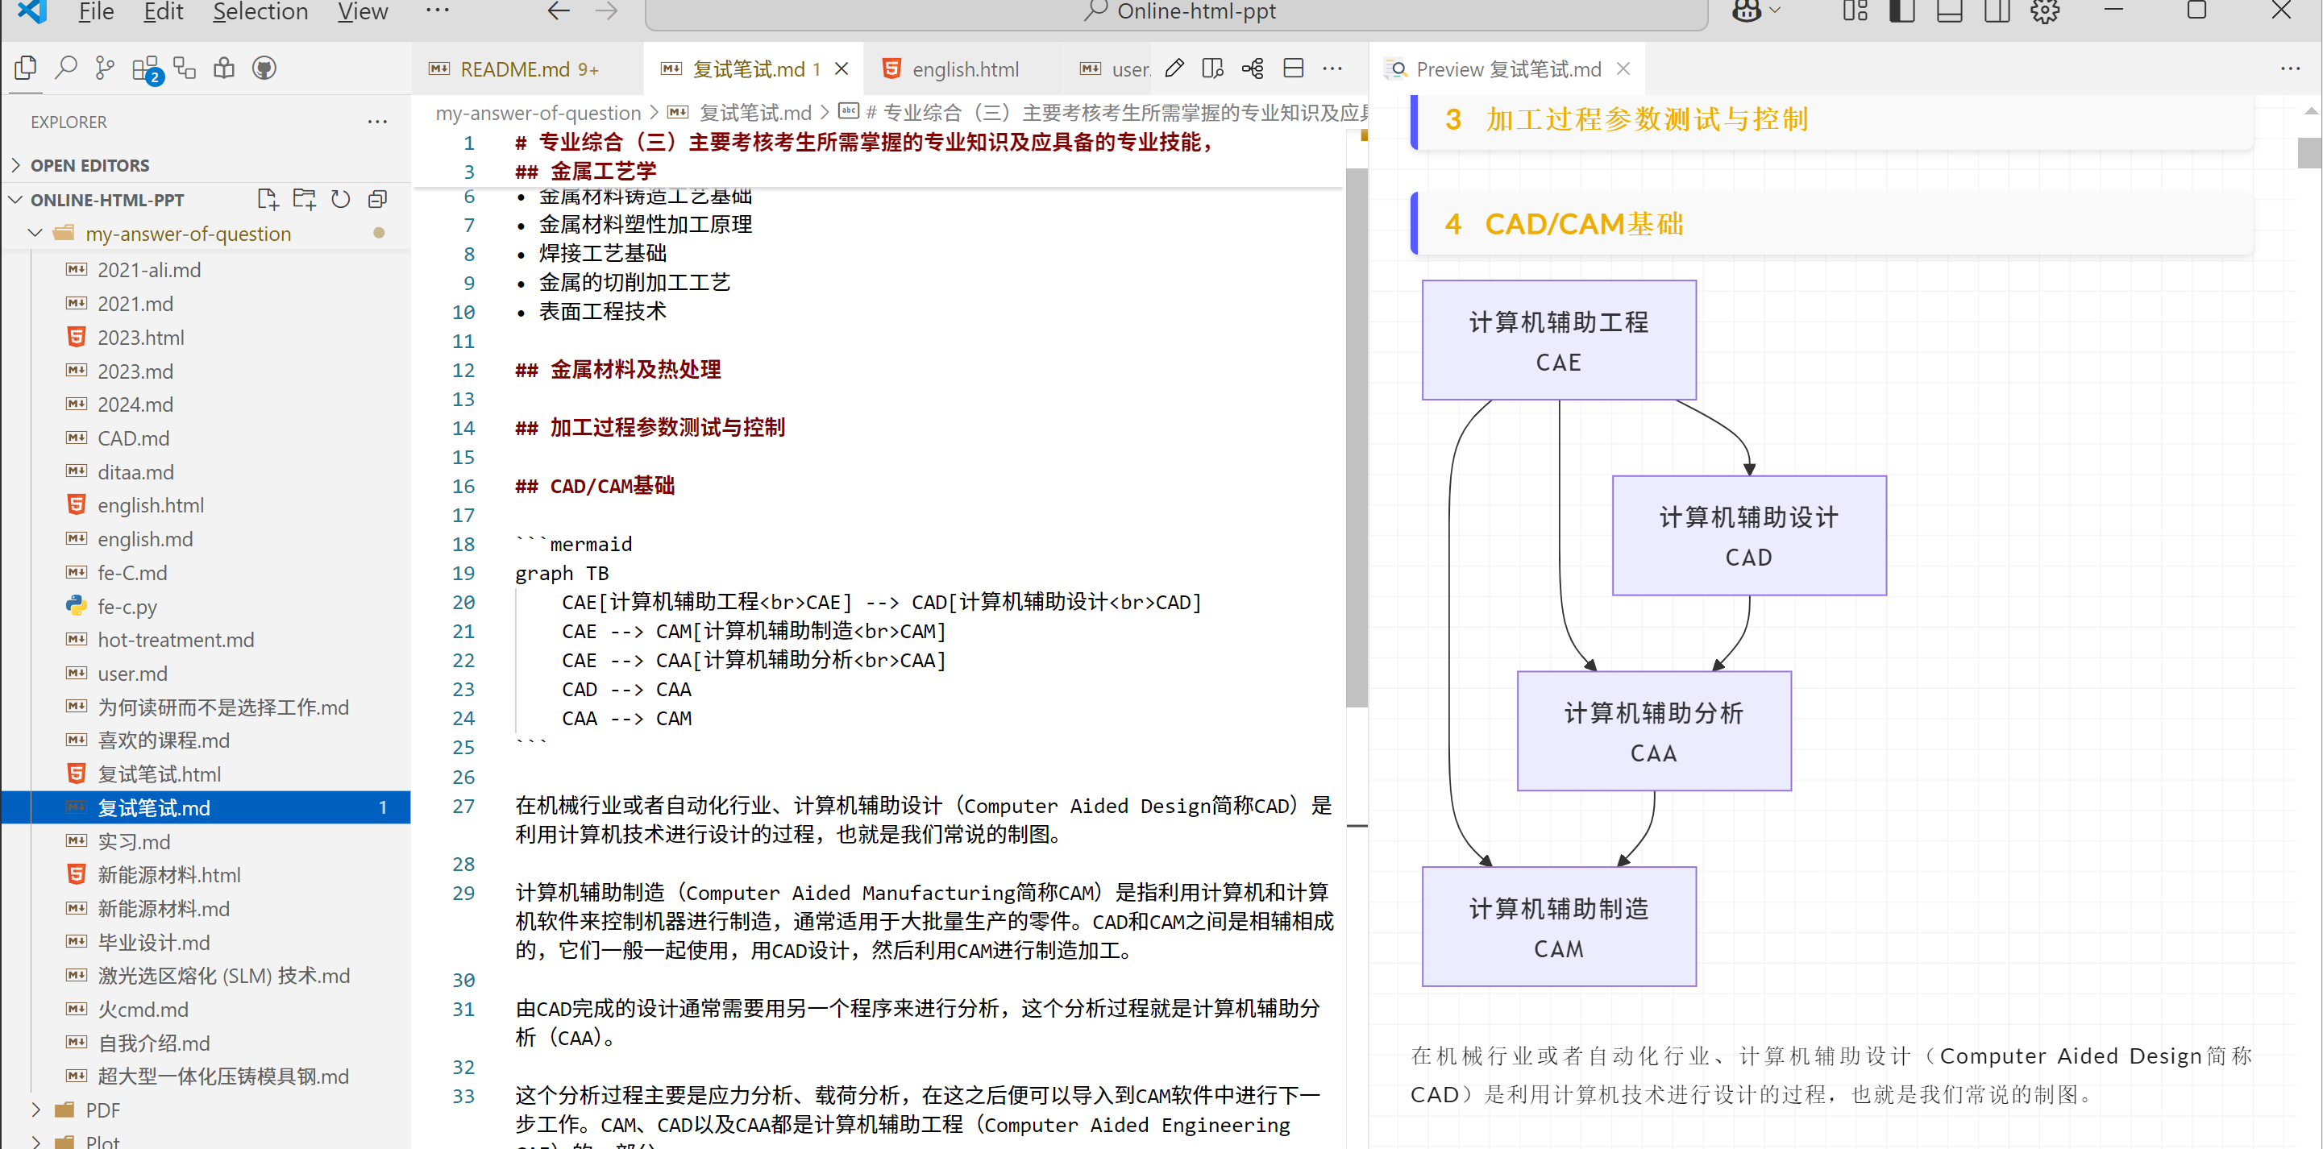Open the Search panel in the activity bar

coord(66,68)
